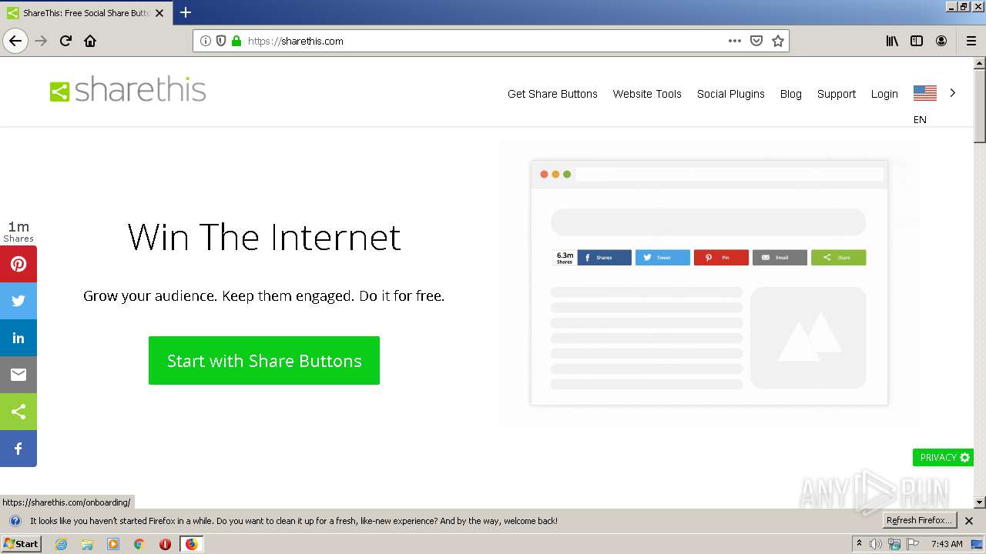Click the Firefox taskbar button
Screen dimensions: 986x554
tap(191, 544)
